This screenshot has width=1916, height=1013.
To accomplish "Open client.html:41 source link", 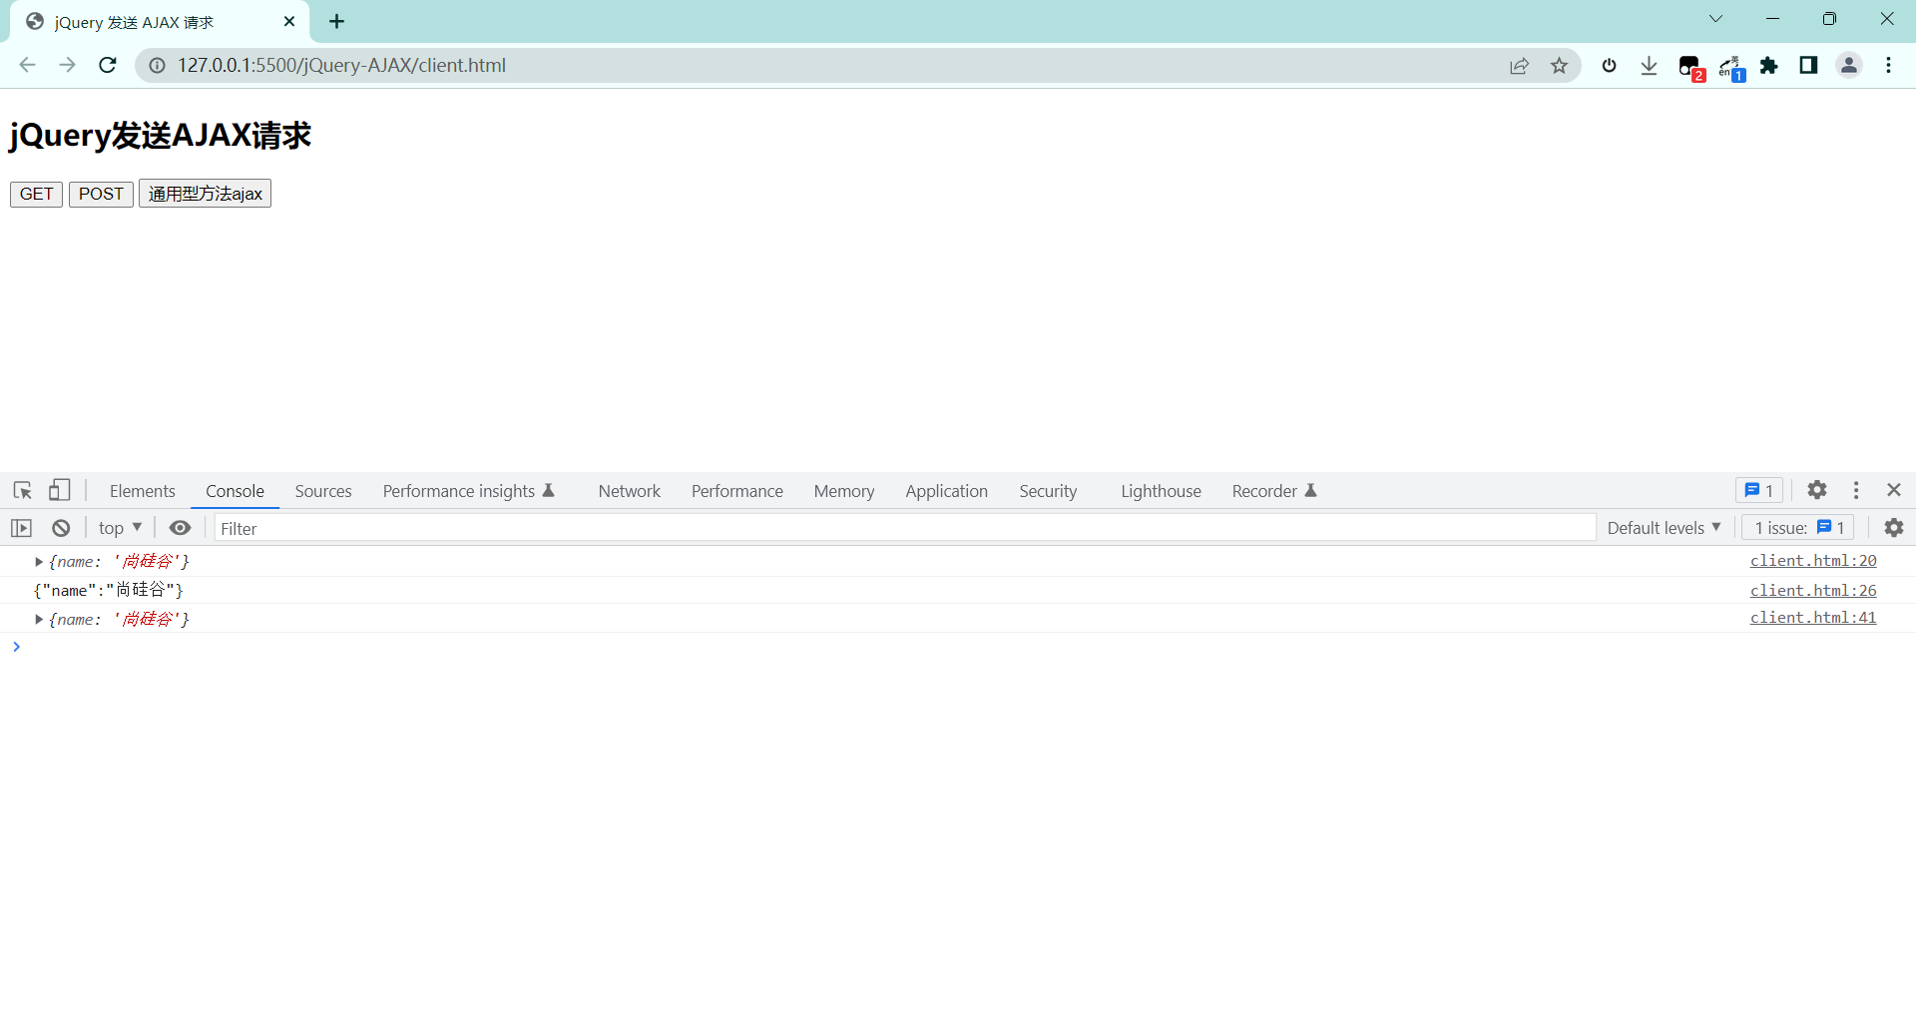I will [x=1812, y=618].
